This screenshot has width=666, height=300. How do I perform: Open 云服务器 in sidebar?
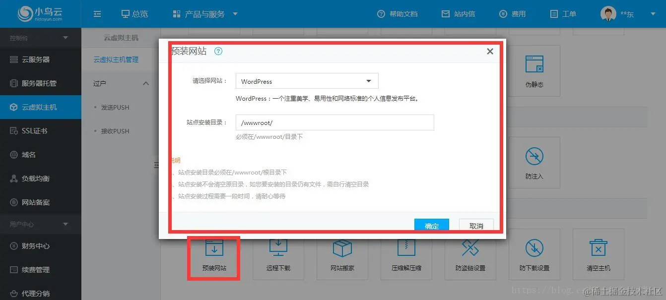[41, 60]
